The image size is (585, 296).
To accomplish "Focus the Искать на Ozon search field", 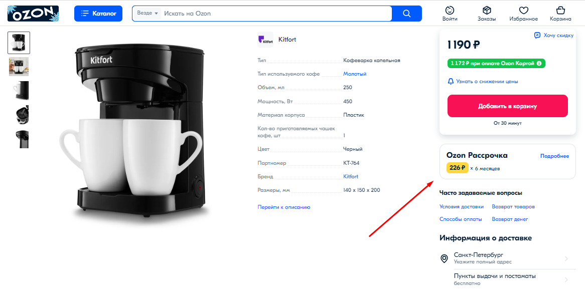I will pos(276,14).
